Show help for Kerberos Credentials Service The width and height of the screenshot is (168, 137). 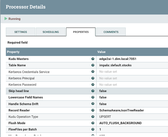click(93, 72)
